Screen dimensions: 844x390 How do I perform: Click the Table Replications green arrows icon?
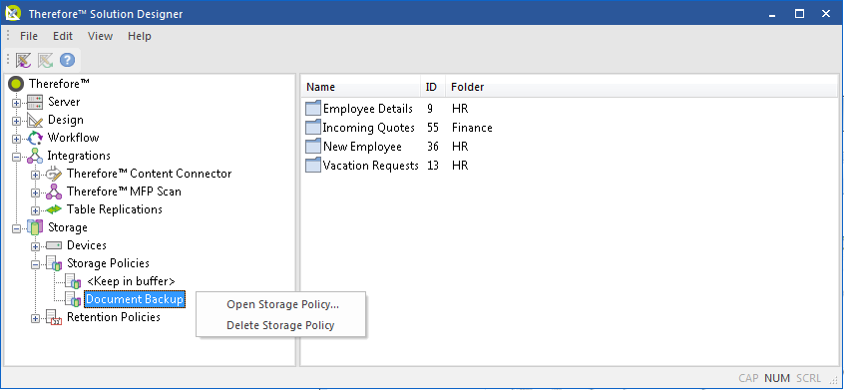click(54, 209)
